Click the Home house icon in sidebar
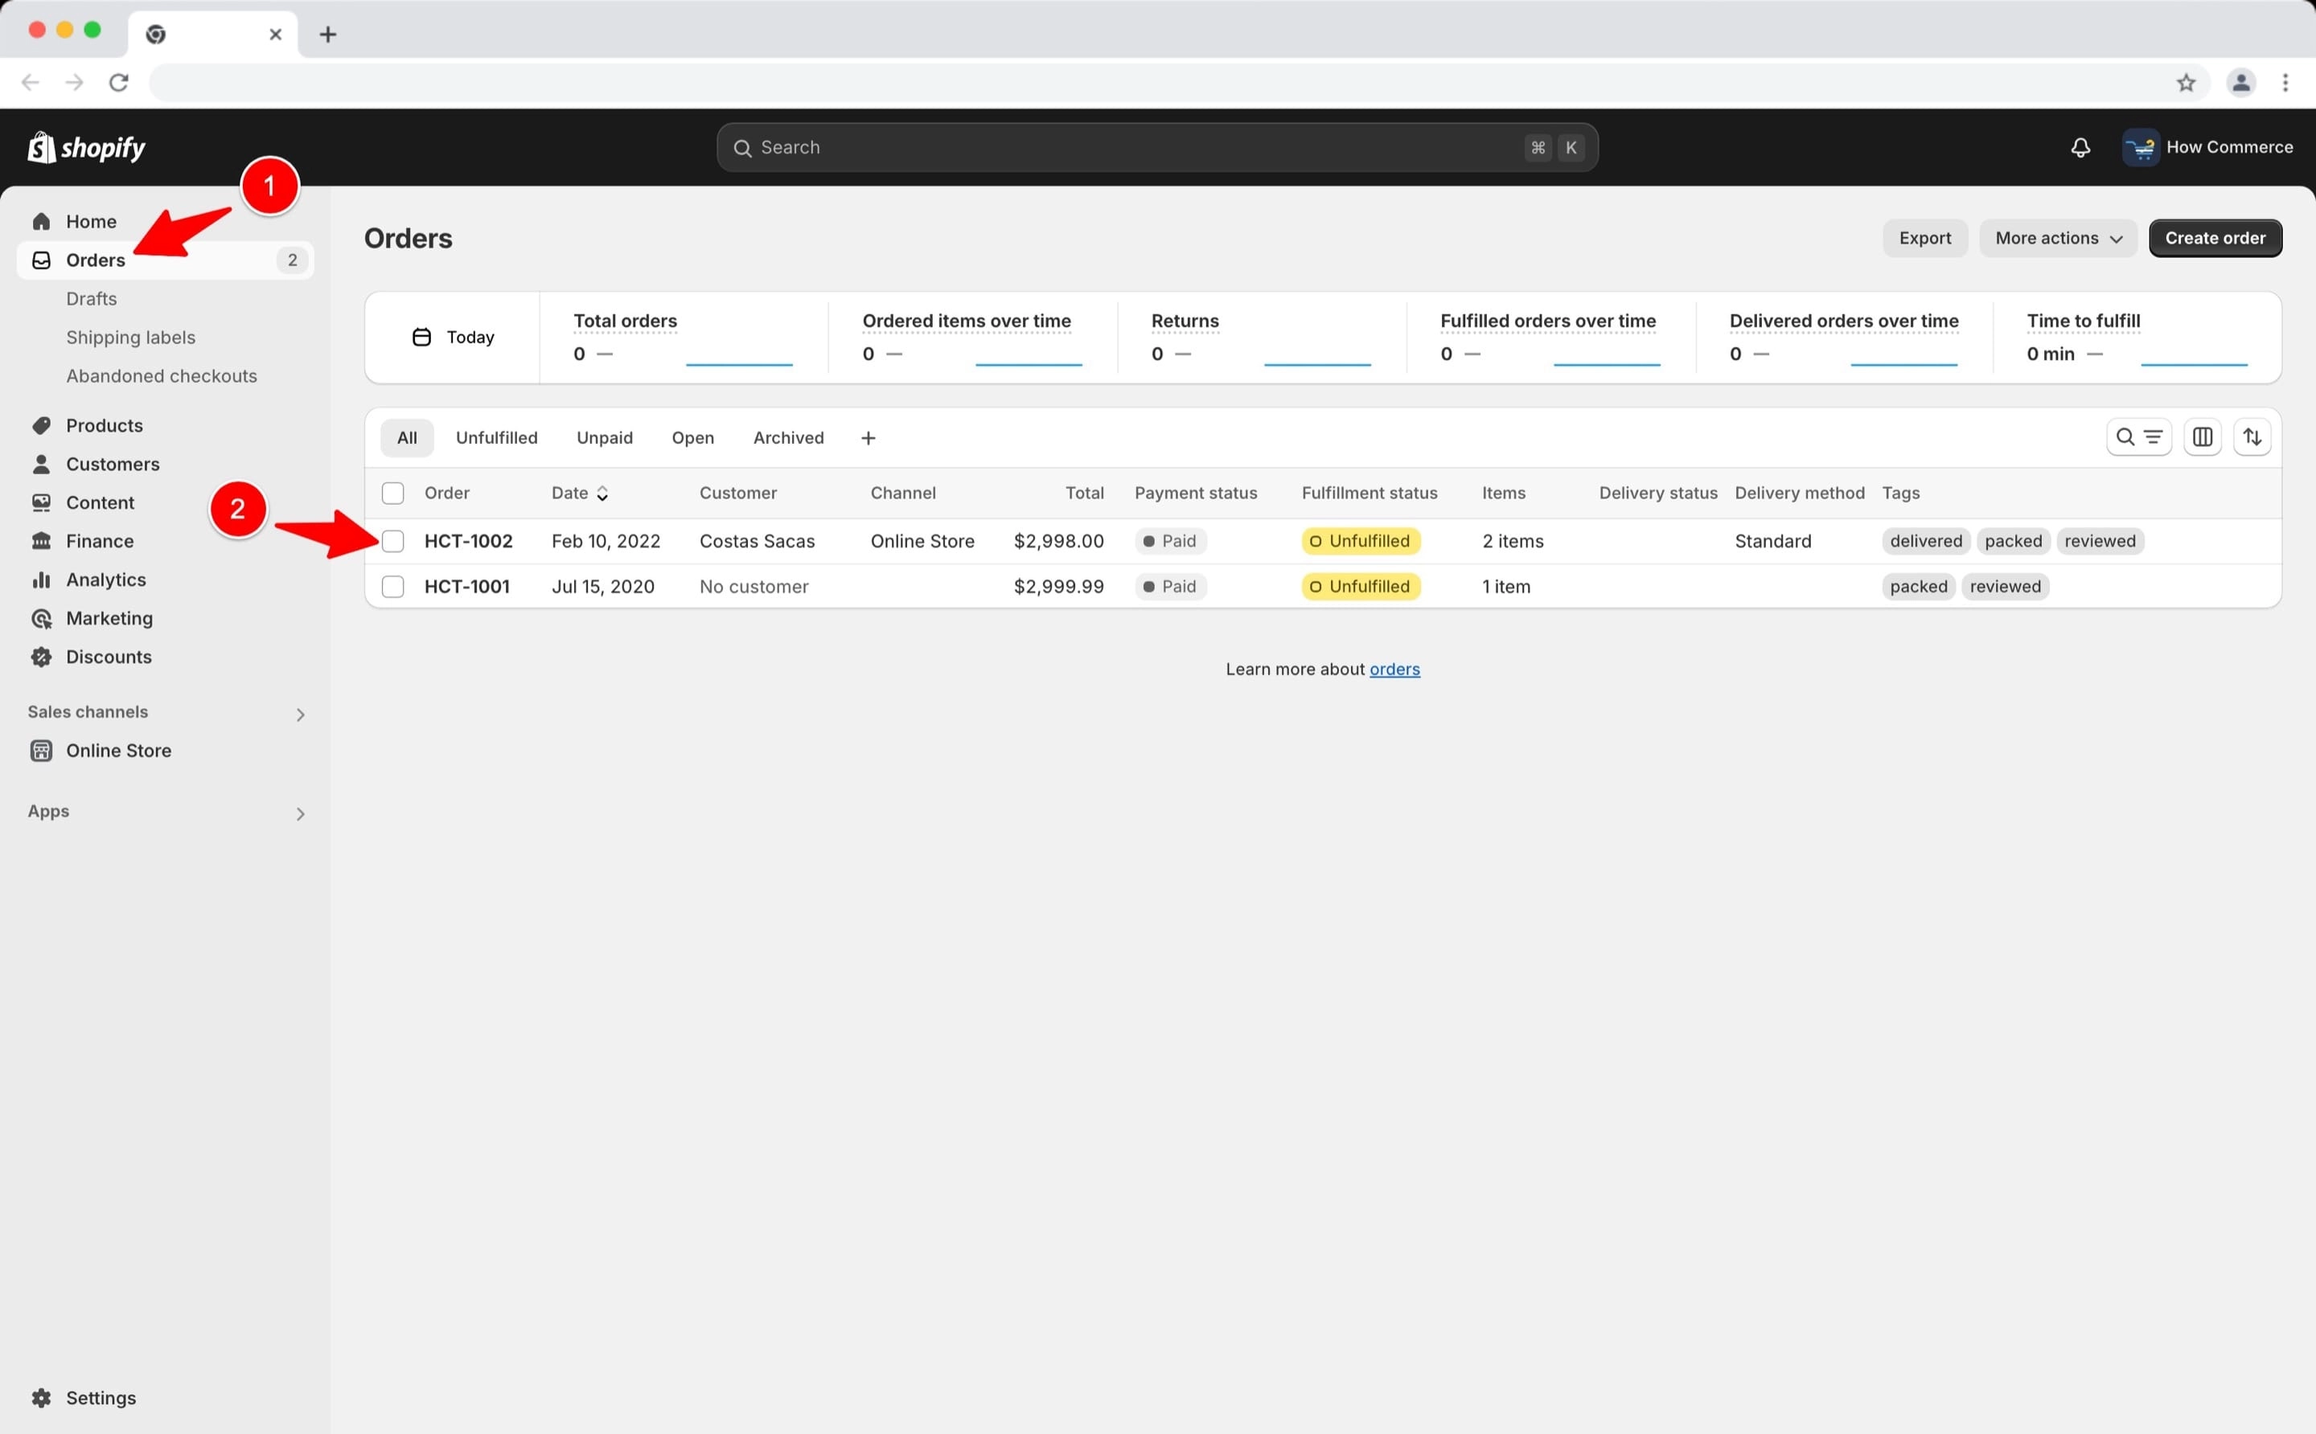 (41, 221)
